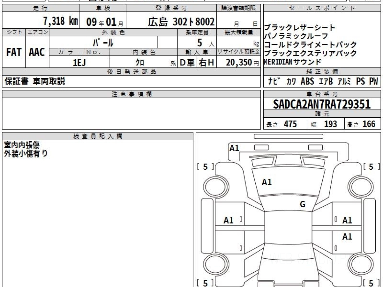
Task: Click the A1 mark beside the front bumper
Action: (234, 148)
